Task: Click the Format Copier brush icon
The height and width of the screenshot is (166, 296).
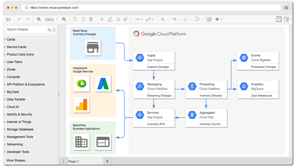Action: click(125, 19)
